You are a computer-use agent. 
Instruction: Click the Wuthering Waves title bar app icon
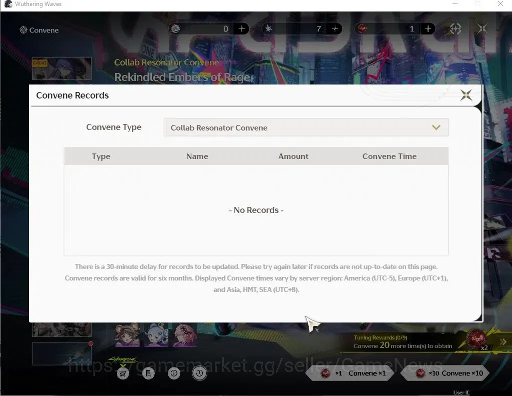tap(8, 4)
